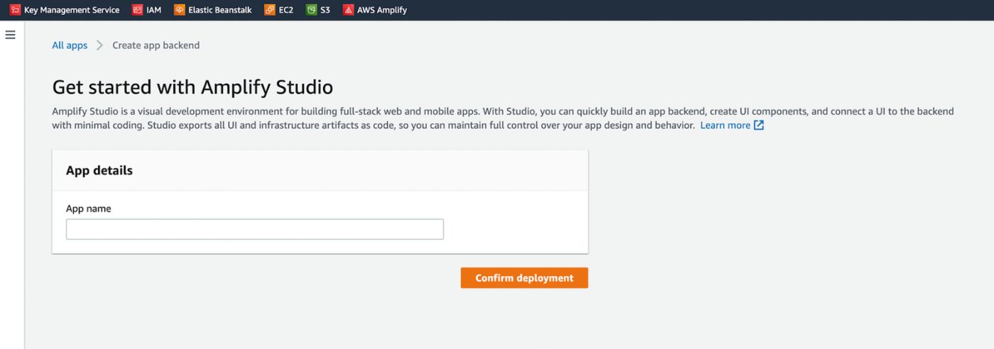Click the external link icon beside Learn more
The image size is (994, 349).
coord(758,126)
